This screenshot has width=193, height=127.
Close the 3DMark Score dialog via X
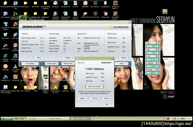[x=112, y=59]
